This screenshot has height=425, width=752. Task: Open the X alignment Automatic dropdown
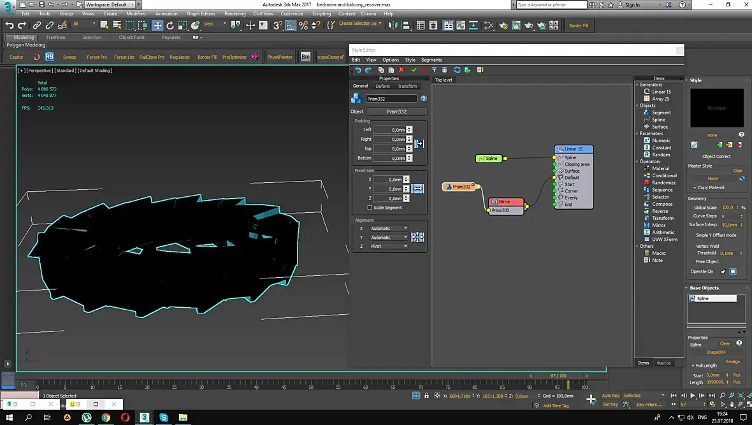pyautogui.click(x=389, y=228)
